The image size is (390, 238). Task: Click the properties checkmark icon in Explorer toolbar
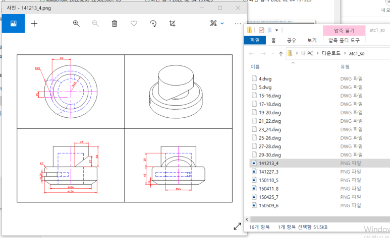point(262,30)
